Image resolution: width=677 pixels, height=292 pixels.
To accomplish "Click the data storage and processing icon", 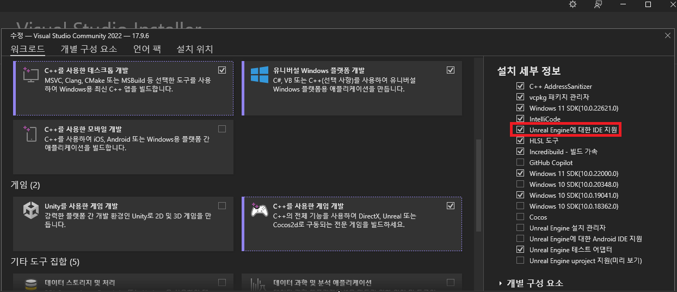I will click(30, 285).
